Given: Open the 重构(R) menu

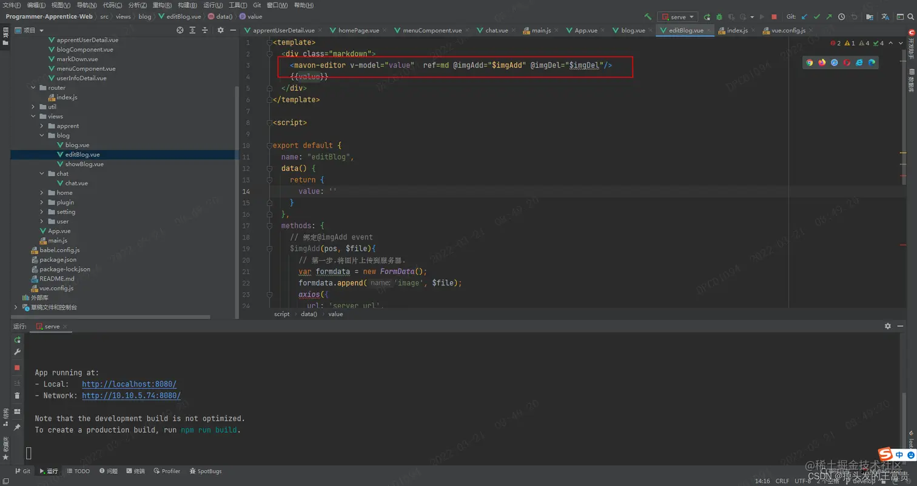Looking at the screenshot, I should (x=162, y=5).
